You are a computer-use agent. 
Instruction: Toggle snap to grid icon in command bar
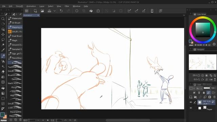144,11
